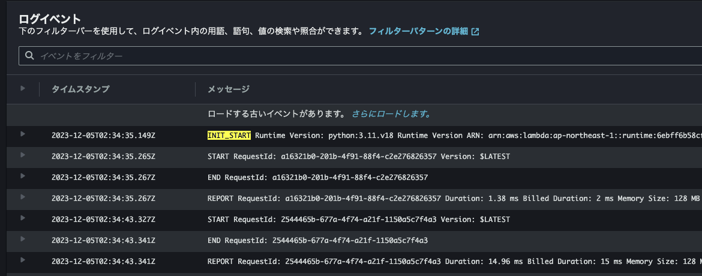Select timestamp 2023-12-05T02:34:35.265Z
Screen dimensions: 702x276
coord(103,157)
